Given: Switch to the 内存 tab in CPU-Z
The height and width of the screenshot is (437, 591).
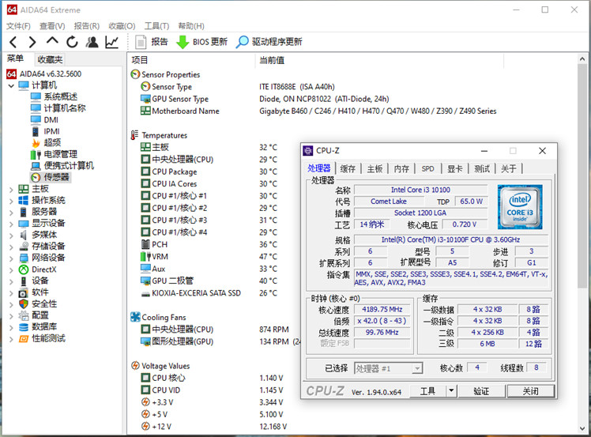Looking at the screenshot, I should (x=401, y=168).
